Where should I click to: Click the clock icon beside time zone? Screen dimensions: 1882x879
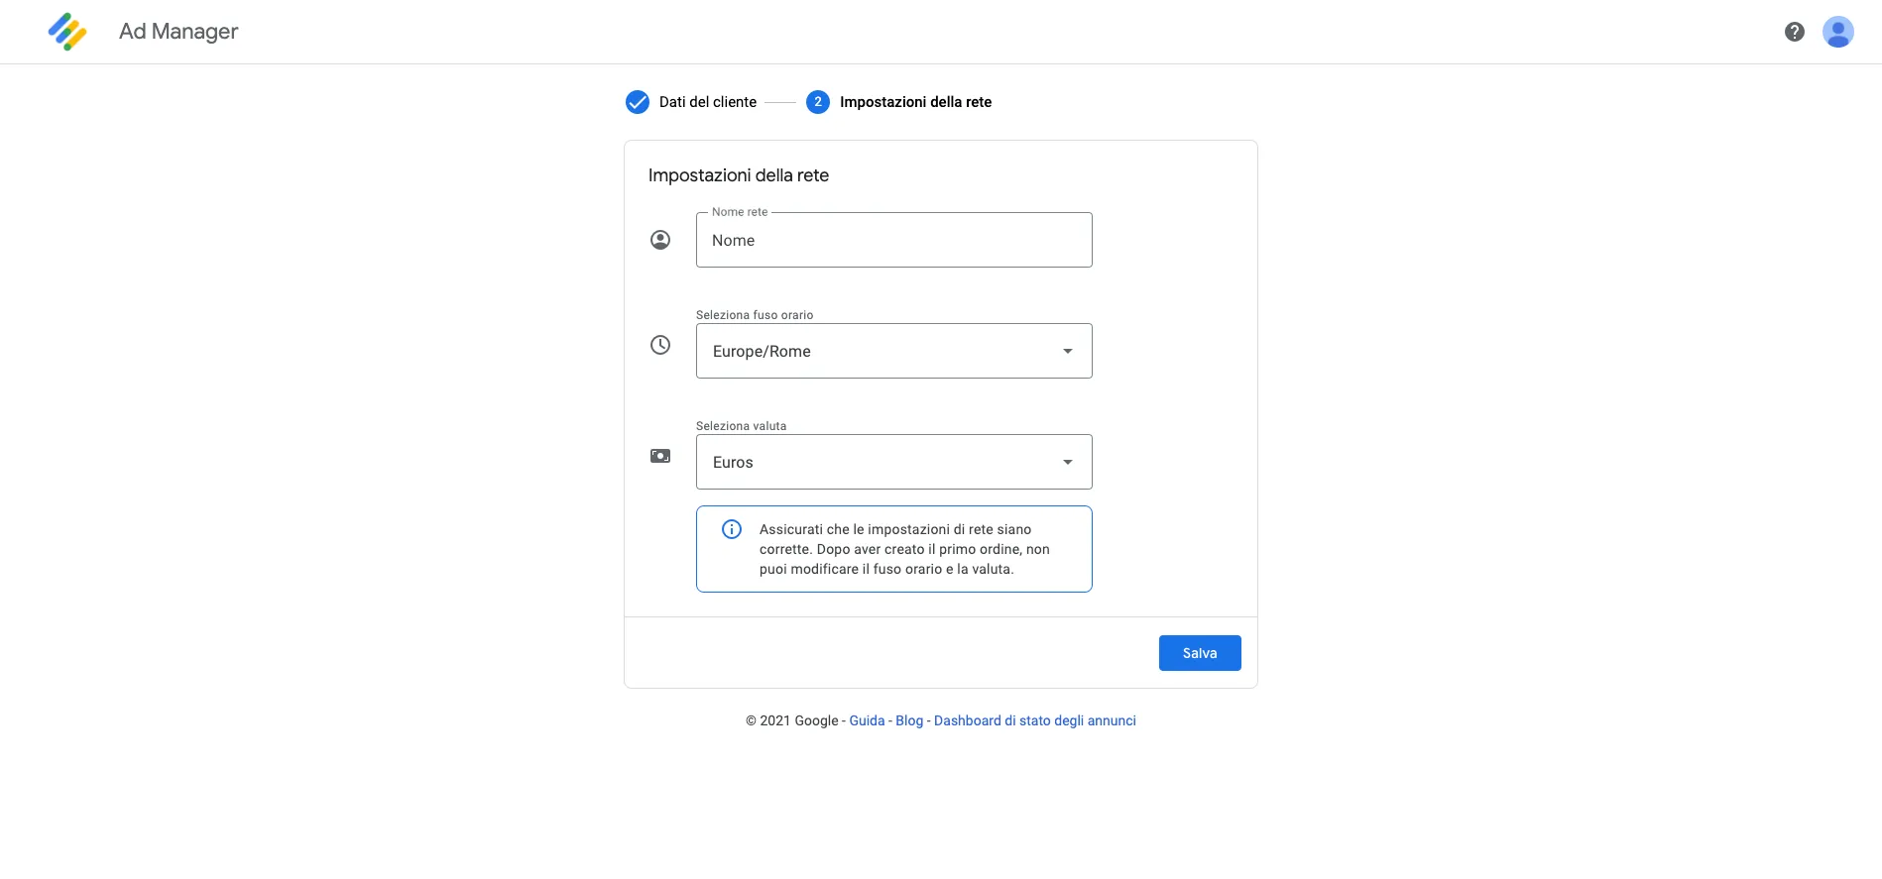tap(659, 345)
